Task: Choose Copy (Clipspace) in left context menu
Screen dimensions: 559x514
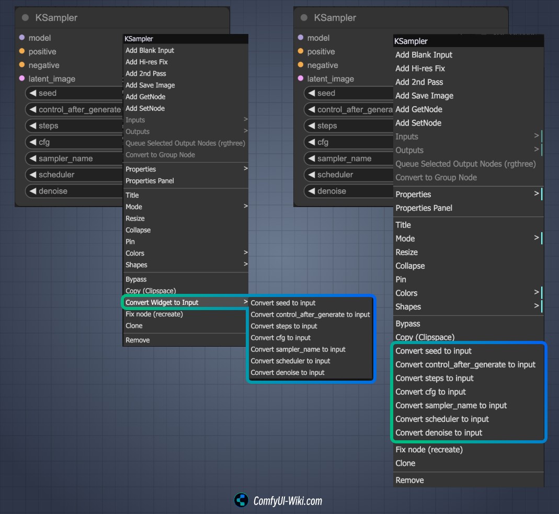Action: (x=186, y=291)
